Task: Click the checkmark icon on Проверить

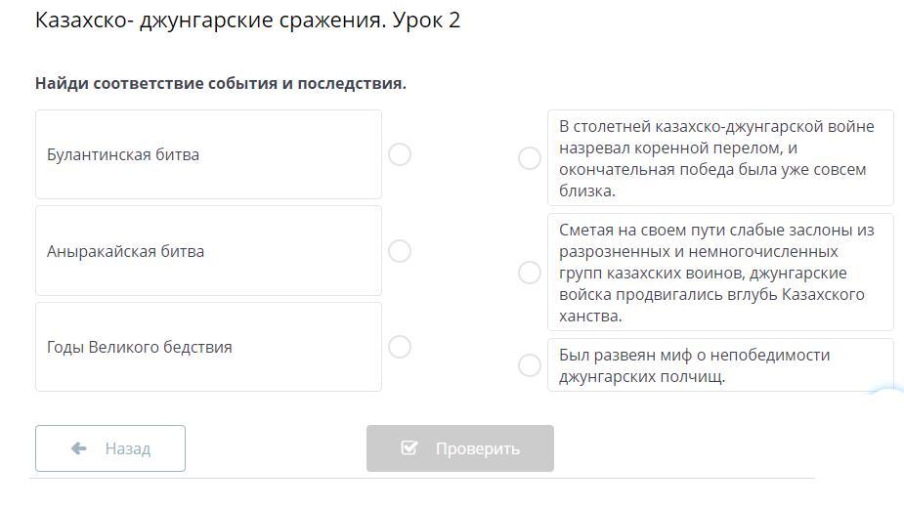Action: tap(409, 448)
